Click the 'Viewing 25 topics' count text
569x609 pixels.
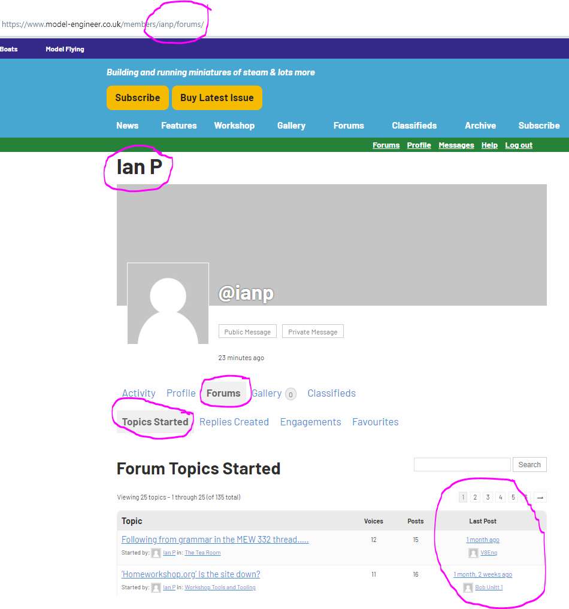pos(178,497)
